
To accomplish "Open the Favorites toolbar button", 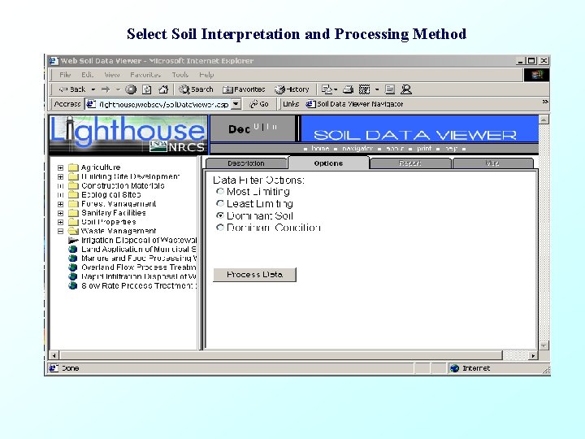I will [x=244, y=89].
